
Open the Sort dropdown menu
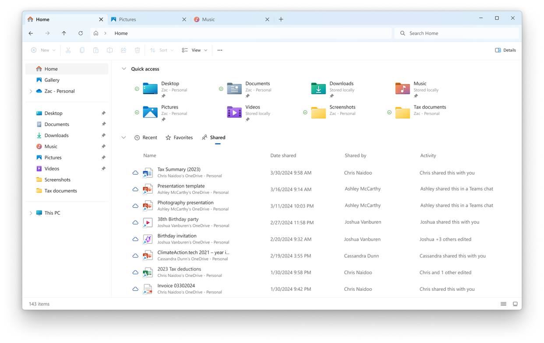[x=162, y=50]
